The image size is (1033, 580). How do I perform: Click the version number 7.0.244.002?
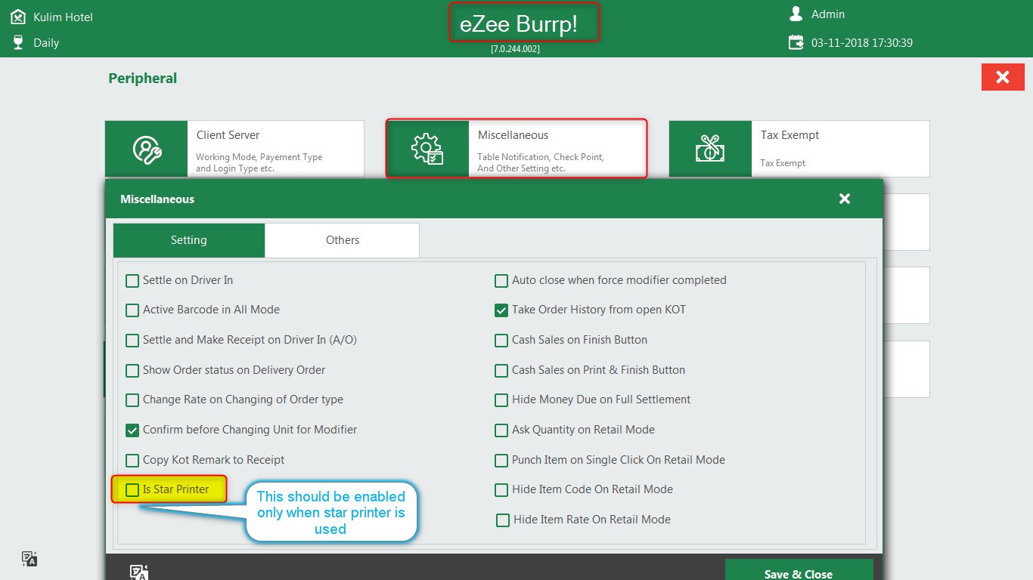tap(515, 48)
